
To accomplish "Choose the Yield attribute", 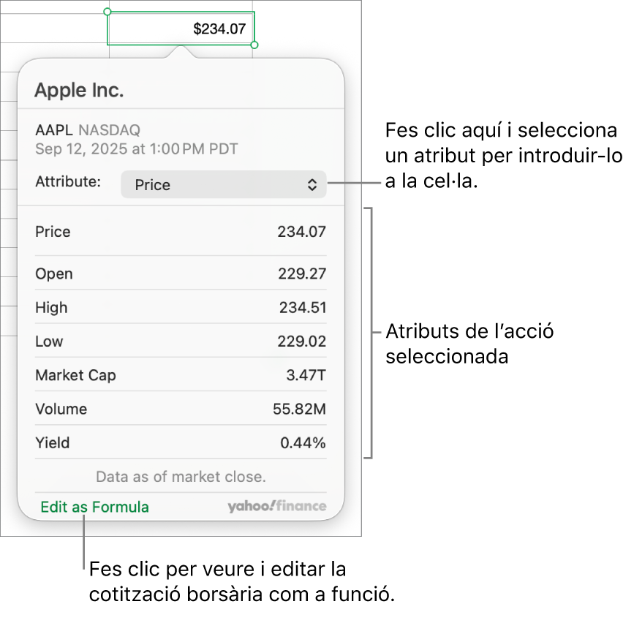I will 181,442.
